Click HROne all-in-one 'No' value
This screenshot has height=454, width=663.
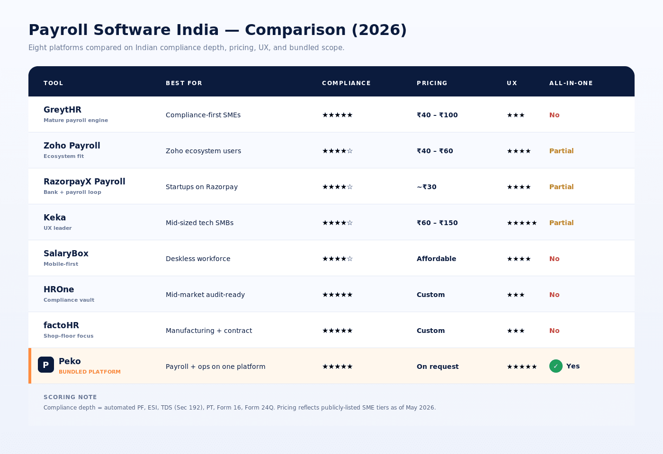[x=555, y=295]
